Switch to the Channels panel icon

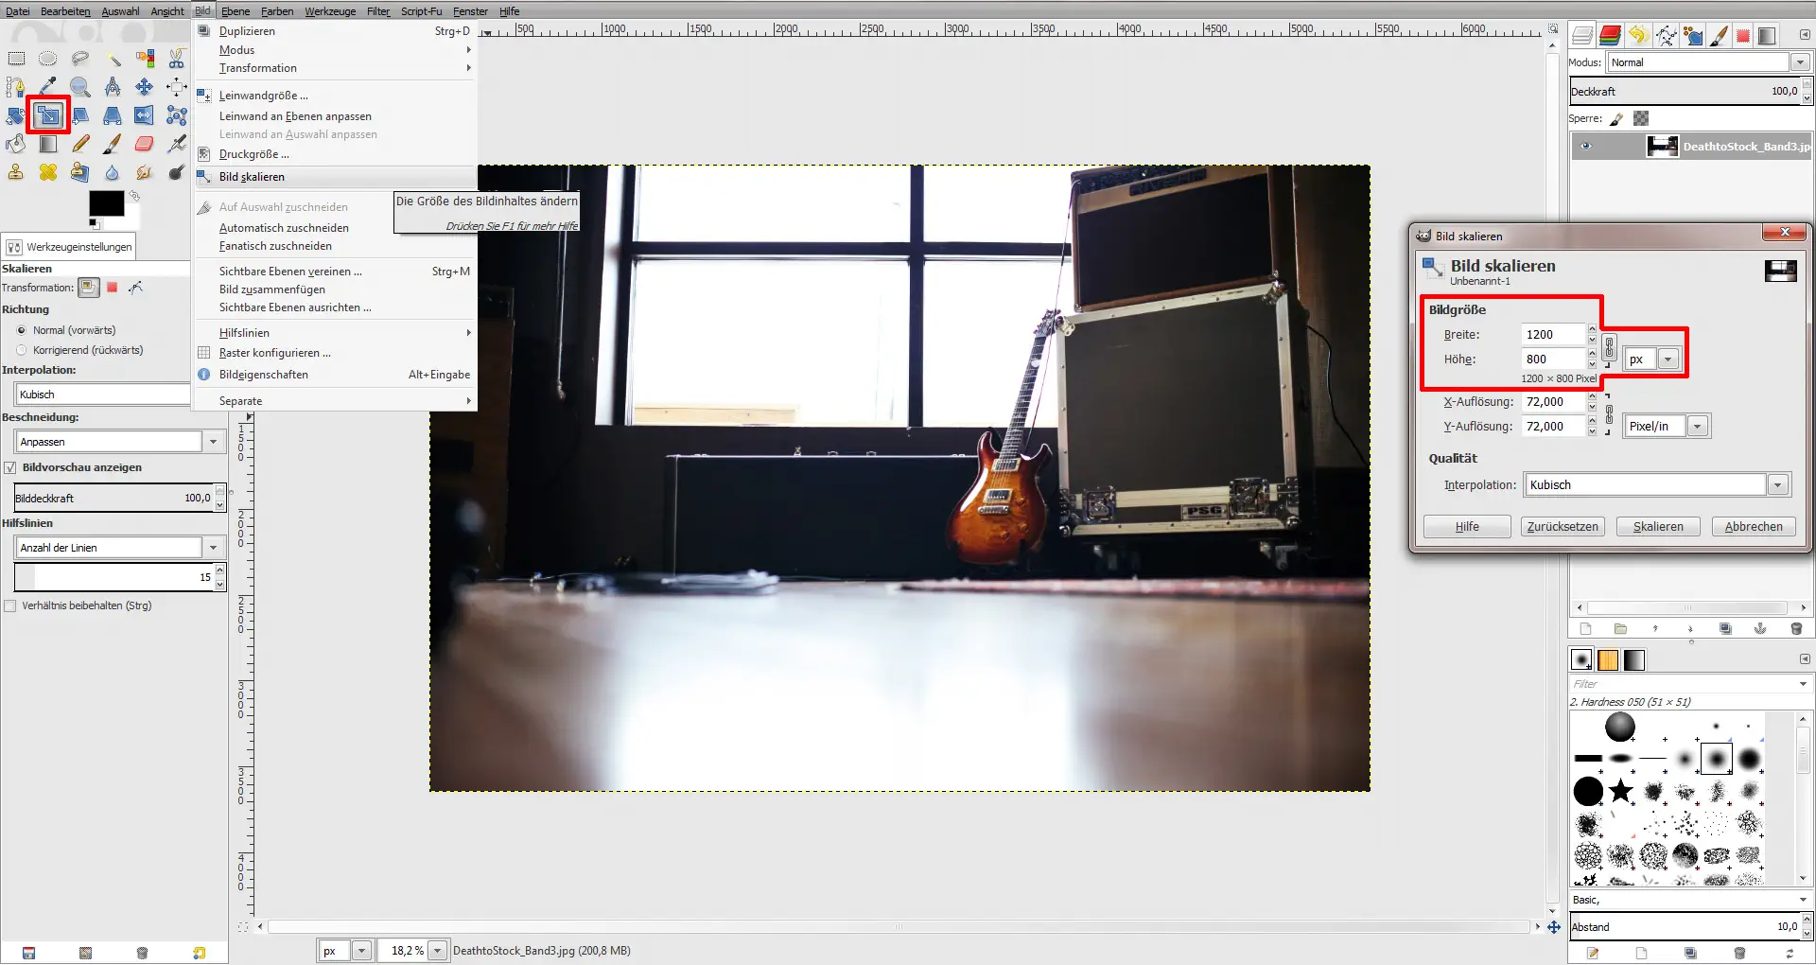coord(1609,35)
